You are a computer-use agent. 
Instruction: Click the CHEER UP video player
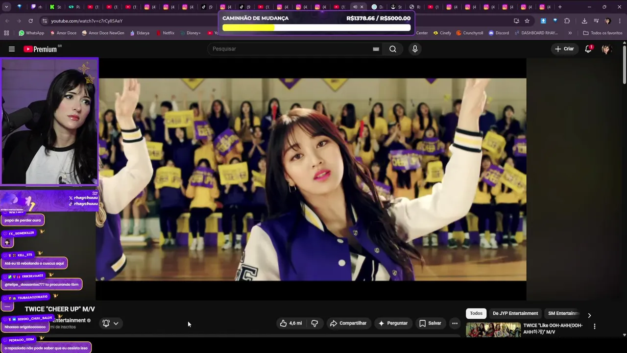[311, 179]
